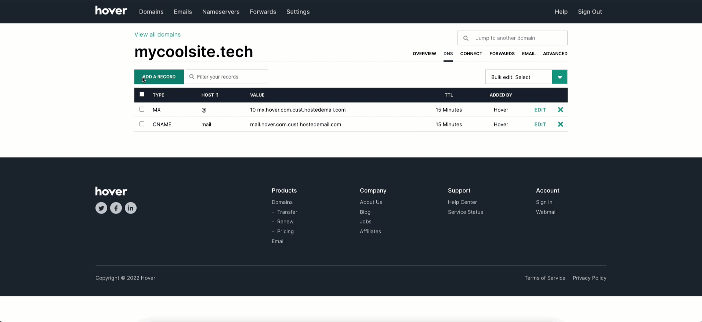Focus the Filter your records field
The image size is (702, 322).
(x=227, y=77)
